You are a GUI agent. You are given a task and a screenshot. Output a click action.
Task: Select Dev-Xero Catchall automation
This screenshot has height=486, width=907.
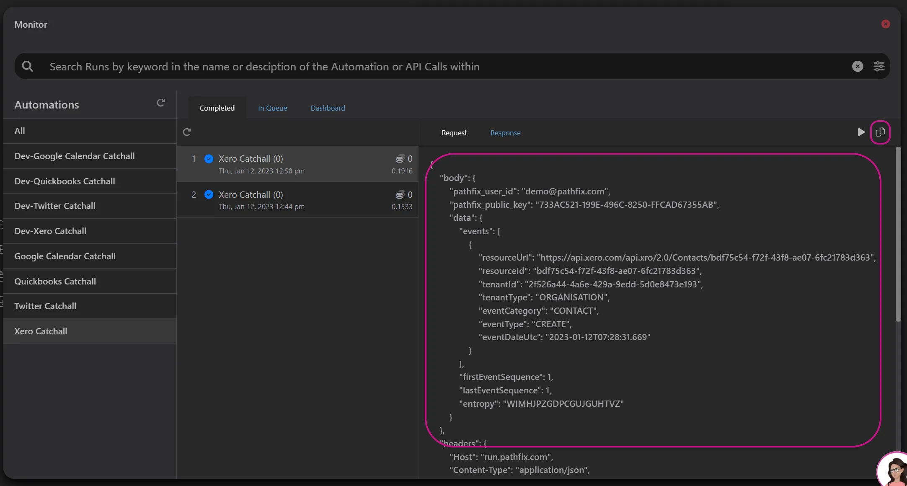(x=90, y=231)
